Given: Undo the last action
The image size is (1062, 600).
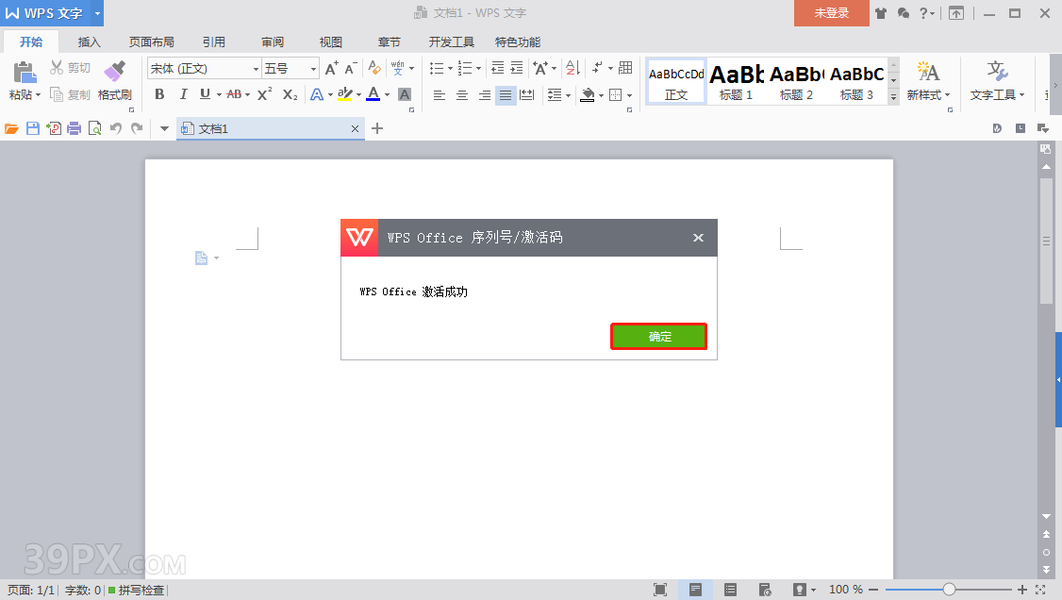Looking at the screenshot, I should coord(116,128).
